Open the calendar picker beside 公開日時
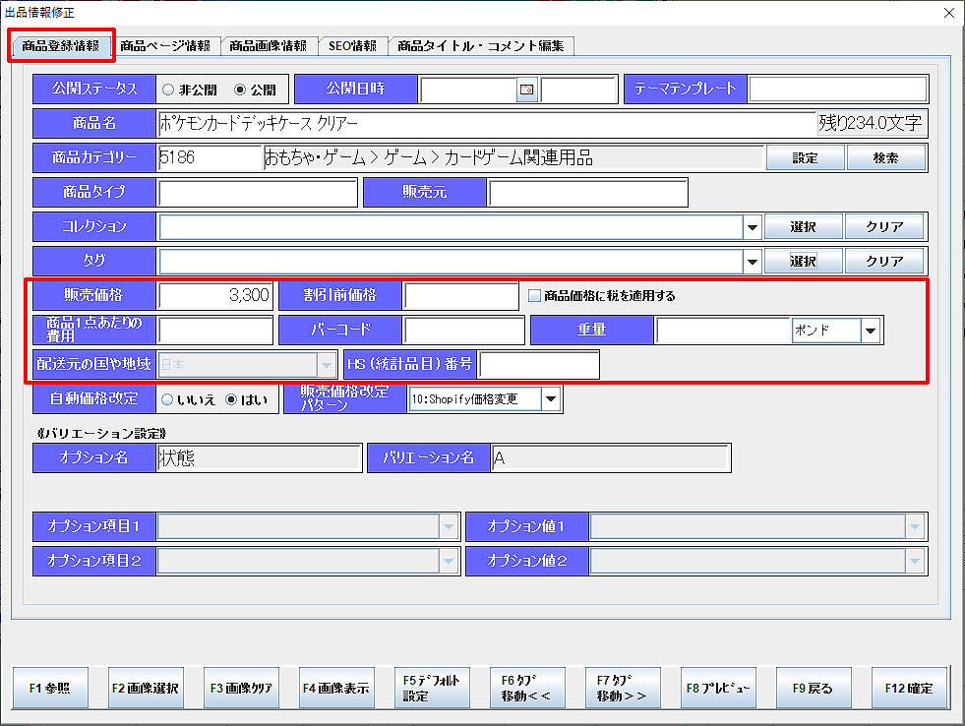 pyautogui.click(x=527, y=90)
